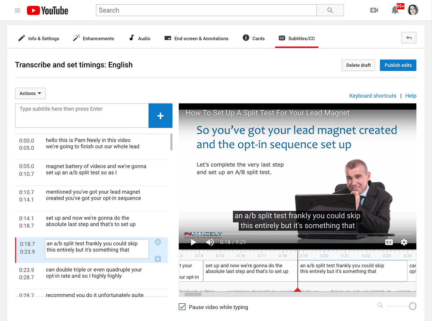Delete the selected 0:18.7 subtitle
Viewport: 432px width, 321px height.
pyautogui.click(x=158, y=242)
